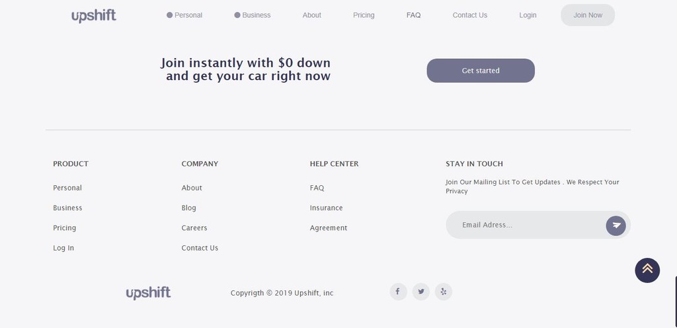Click Log In under Product column
Image resolution: width=677 pixels, height=328 pixels.
click(63, 248)
